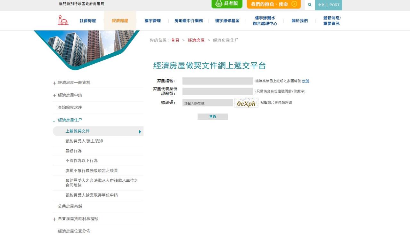
Task: Collapse the 經濟房屋住戶 section
Action: tap(54, 121)
